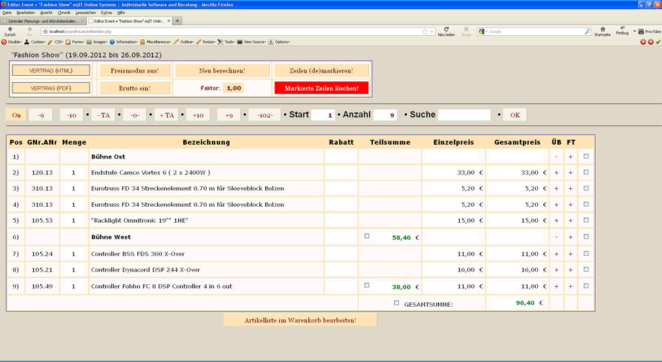662x362 pixels.
Task: Open the Extras menu
Action: 106,12
